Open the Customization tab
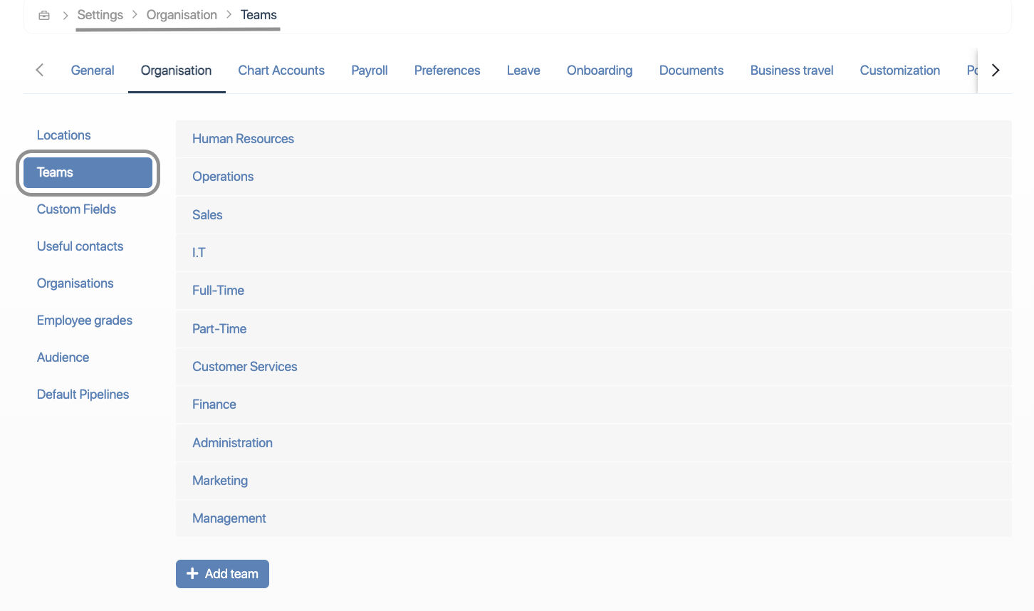The image size is (1034, 611). click(x=899, y=70)
